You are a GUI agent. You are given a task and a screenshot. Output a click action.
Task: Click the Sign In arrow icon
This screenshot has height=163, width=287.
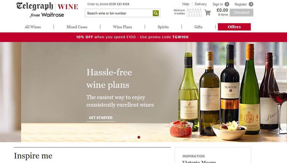click(x=227, y=4)
